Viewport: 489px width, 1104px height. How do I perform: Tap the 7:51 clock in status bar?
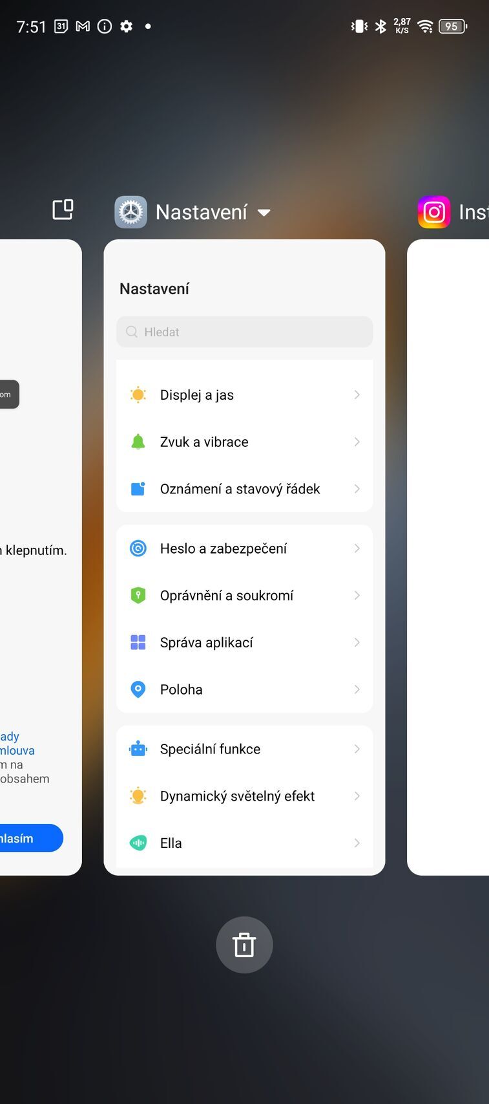coord(31,27)
